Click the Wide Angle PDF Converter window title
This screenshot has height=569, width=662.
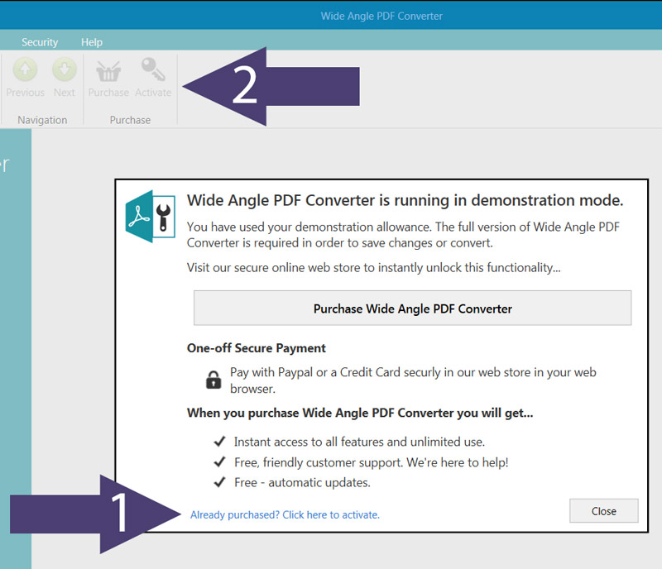[x=381, y=16]
